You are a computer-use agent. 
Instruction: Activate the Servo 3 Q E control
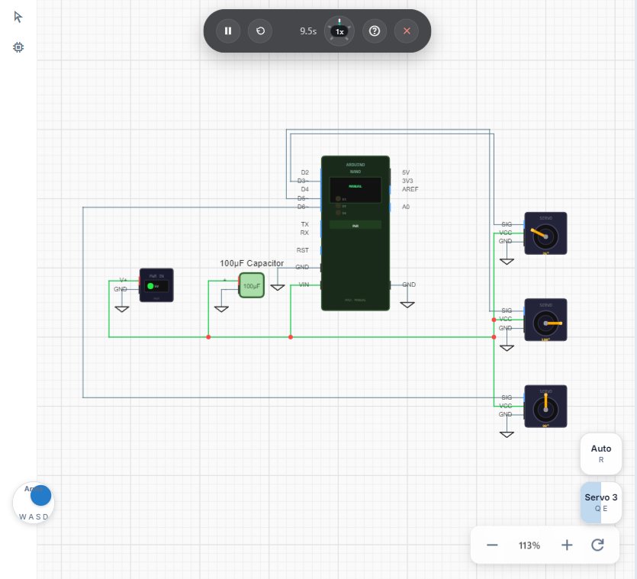click(x=601, y=502)
